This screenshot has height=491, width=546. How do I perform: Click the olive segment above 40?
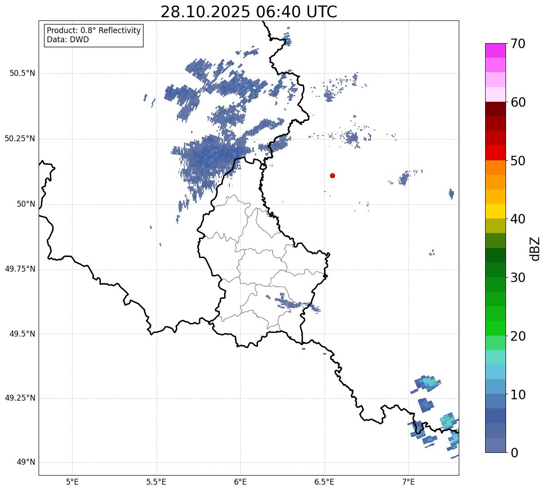tap(496, 226)
